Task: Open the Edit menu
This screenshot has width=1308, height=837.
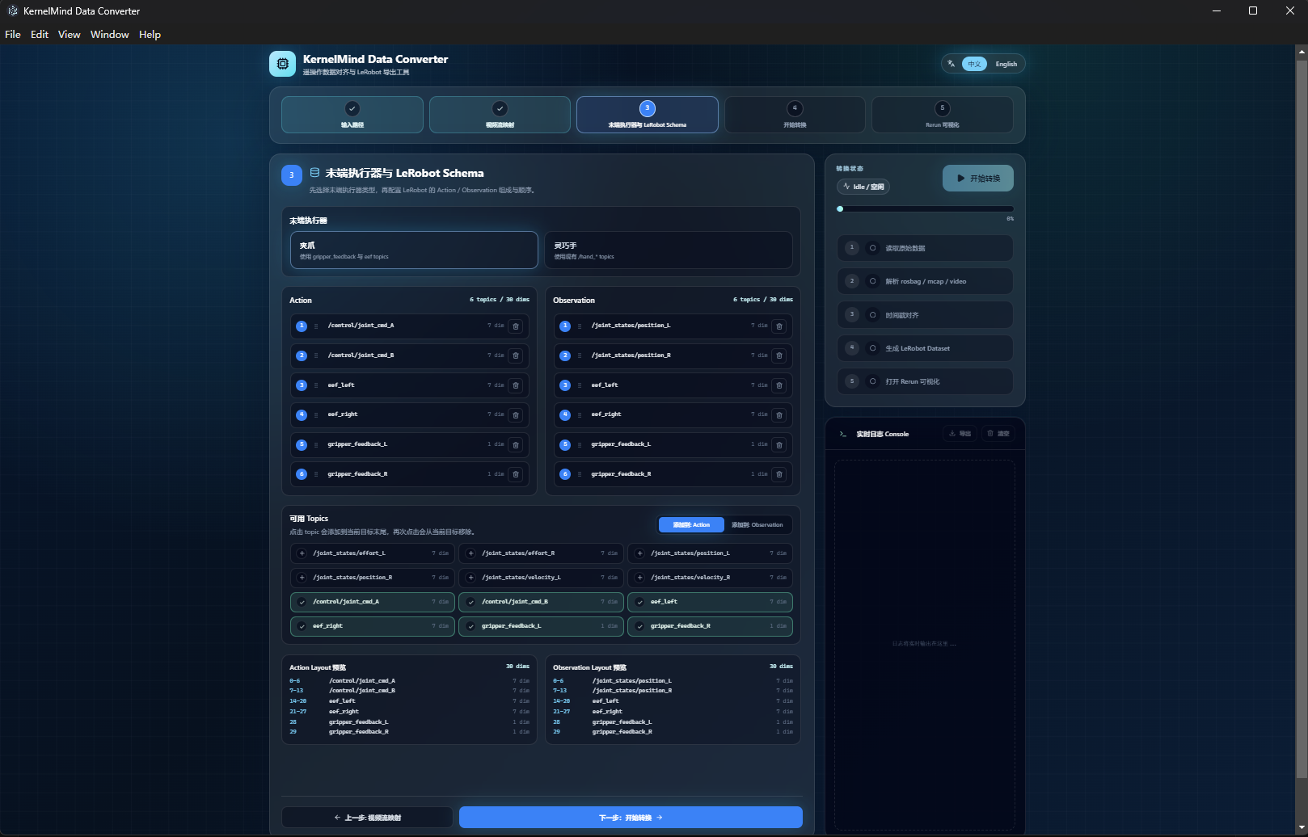Action: (40, 35)
